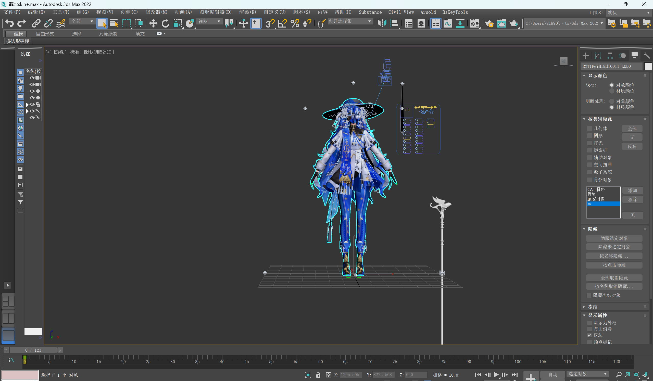Click the Play Animation button
The image size is (653, 381).
coord(496,375)
